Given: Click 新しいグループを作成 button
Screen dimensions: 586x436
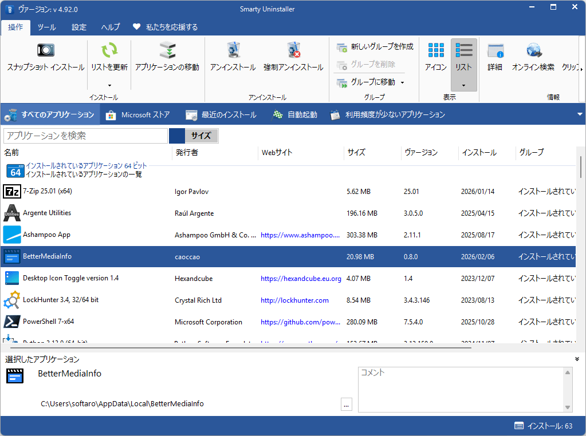Looking at the screenshot, I should coord(375,46).
